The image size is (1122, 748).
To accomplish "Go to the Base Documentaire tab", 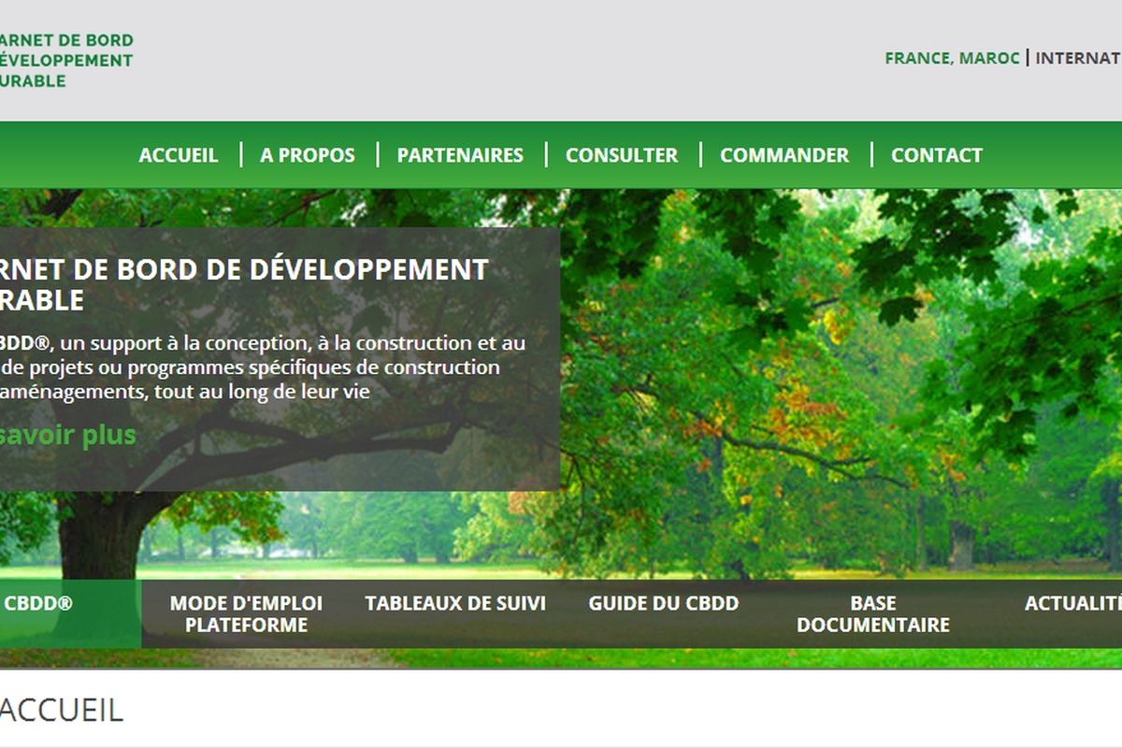I will 872,614.
